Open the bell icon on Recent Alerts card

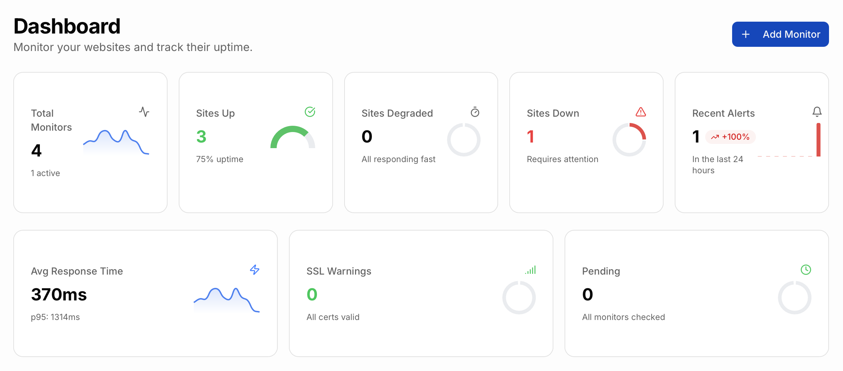(x=817, y=112)
